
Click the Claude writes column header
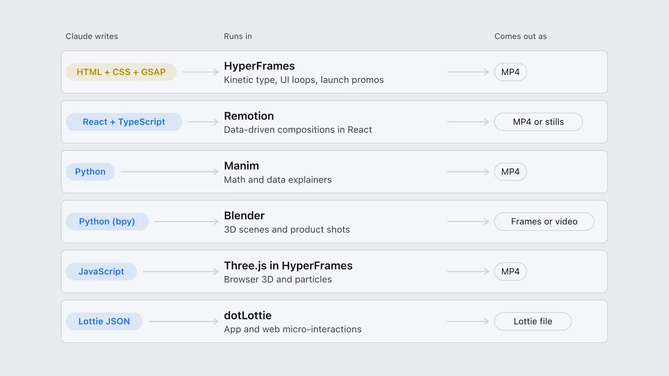[x=92, y=36]
